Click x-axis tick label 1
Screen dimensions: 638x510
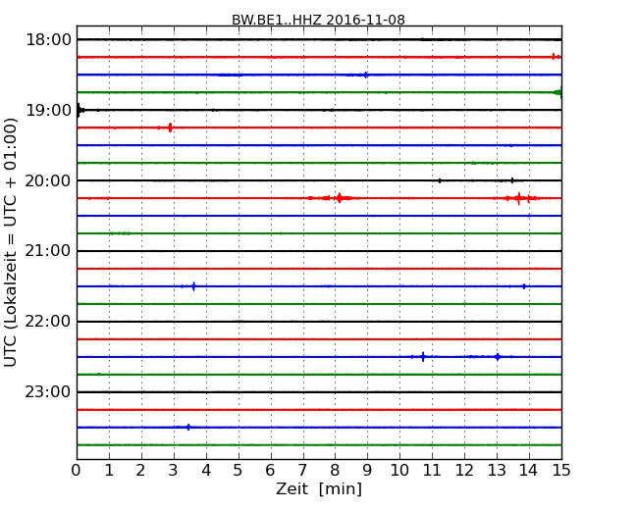pos(109,471)
